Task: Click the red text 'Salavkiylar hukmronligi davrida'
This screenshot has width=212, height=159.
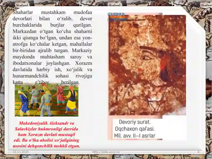Action: point(47,129)
